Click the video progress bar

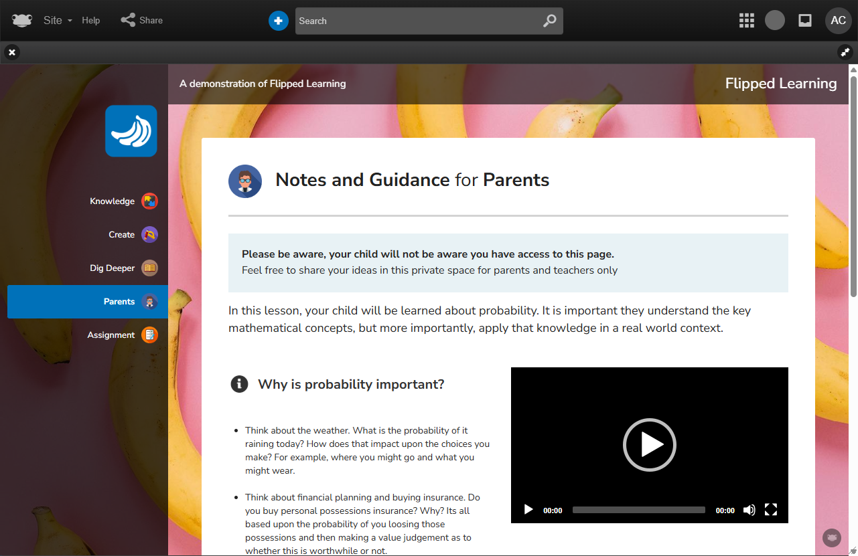coord(638,510)
